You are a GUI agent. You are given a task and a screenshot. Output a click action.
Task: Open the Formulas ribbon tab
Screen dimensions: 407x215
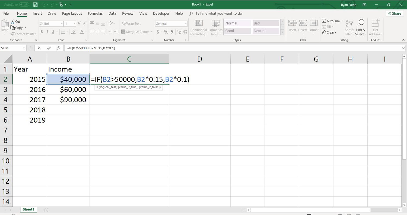[x=95, y=13]
